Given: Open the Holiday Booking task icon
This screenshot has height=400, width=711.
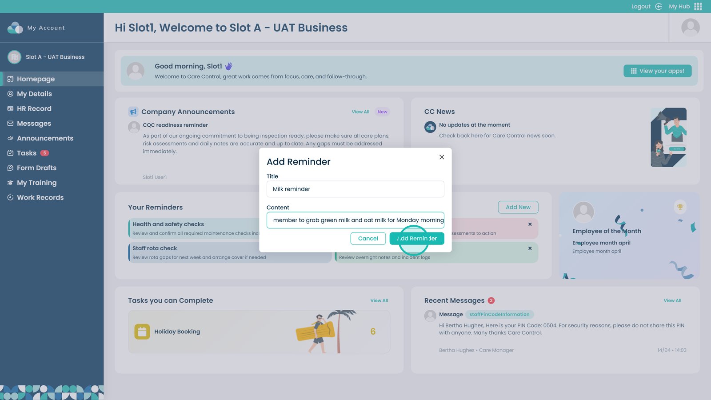Looking at the screenshot, I should pos(142,332).
